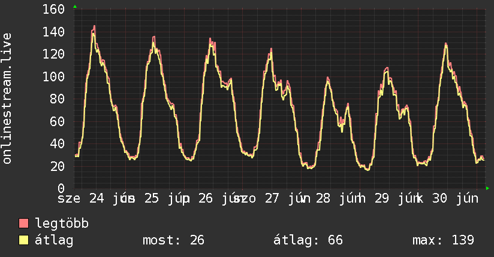
Task: Click the highest peak near 24 jún
Action: (94, 26)
